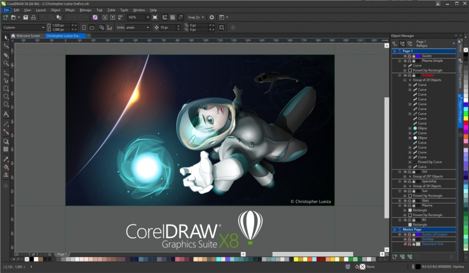
Task: Select the Text tool
Action: [6, 114]
